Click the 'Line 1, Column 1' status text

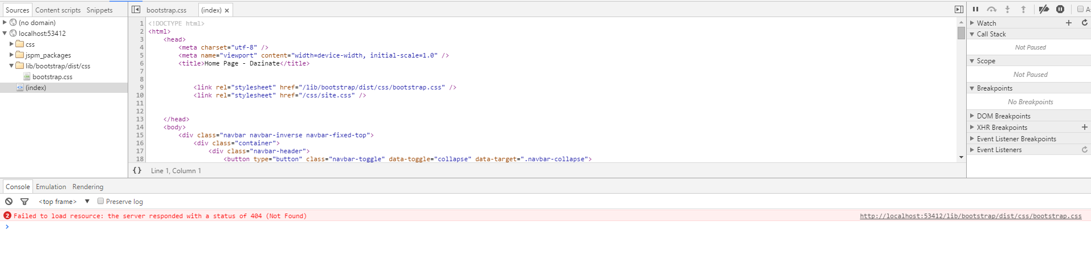click(x=176, y=170)
